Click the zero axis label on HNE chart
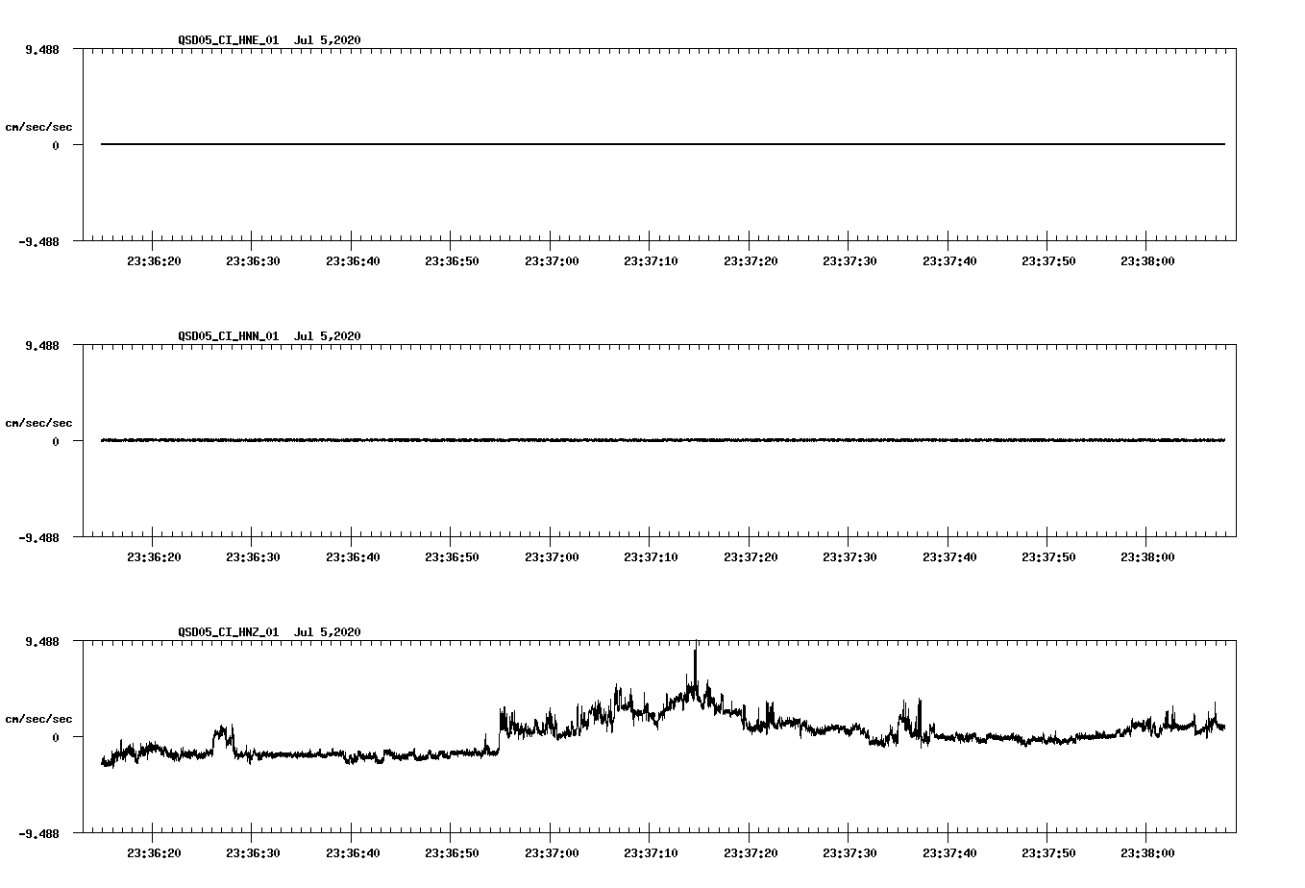 [x=56, y=146]
